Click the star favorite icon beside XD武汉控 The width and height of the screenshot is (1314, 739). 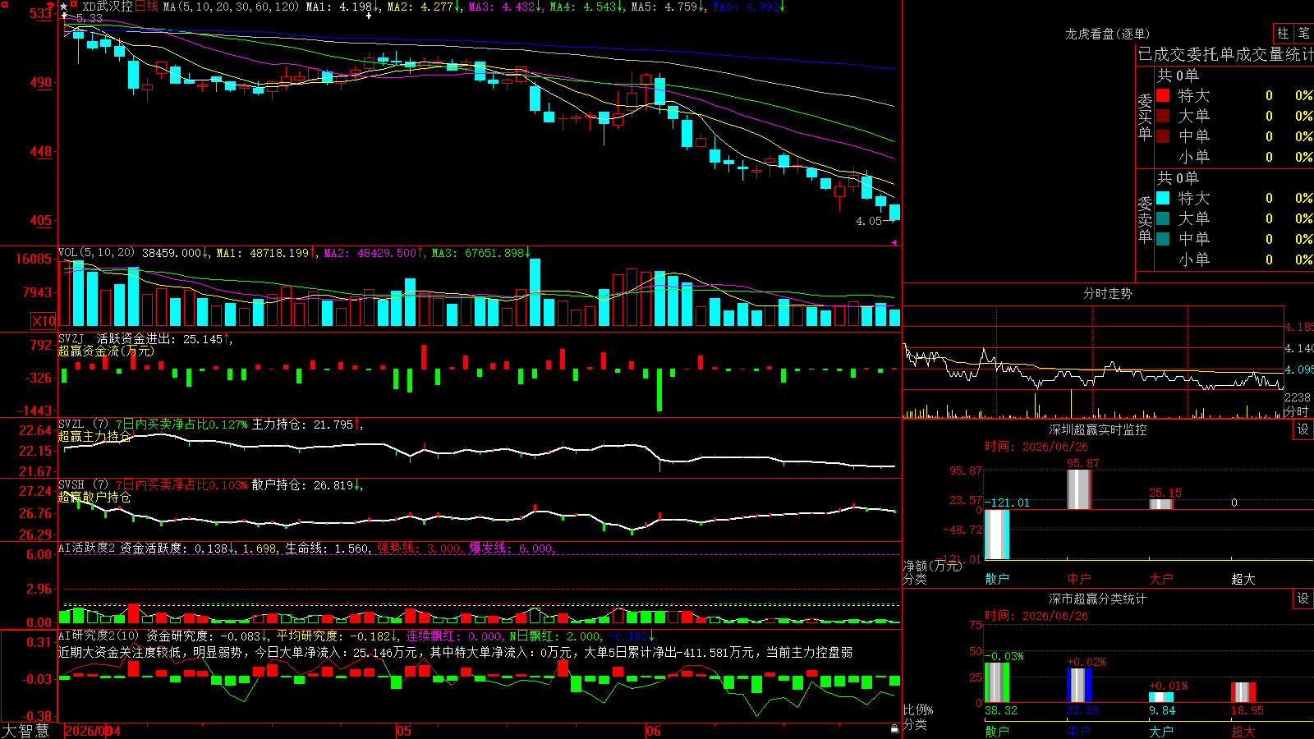coord(64,7)
